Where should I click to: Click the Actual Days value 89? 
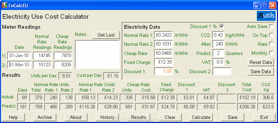click(23, 97)
